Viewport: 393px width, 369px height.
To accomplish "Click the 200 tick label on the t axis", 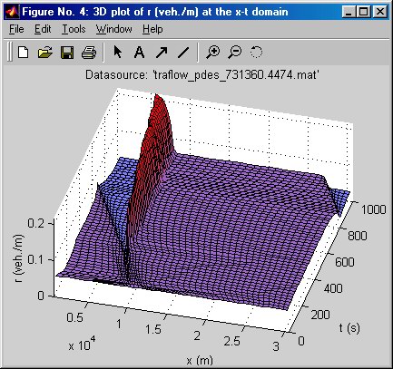I will (320, 315).
